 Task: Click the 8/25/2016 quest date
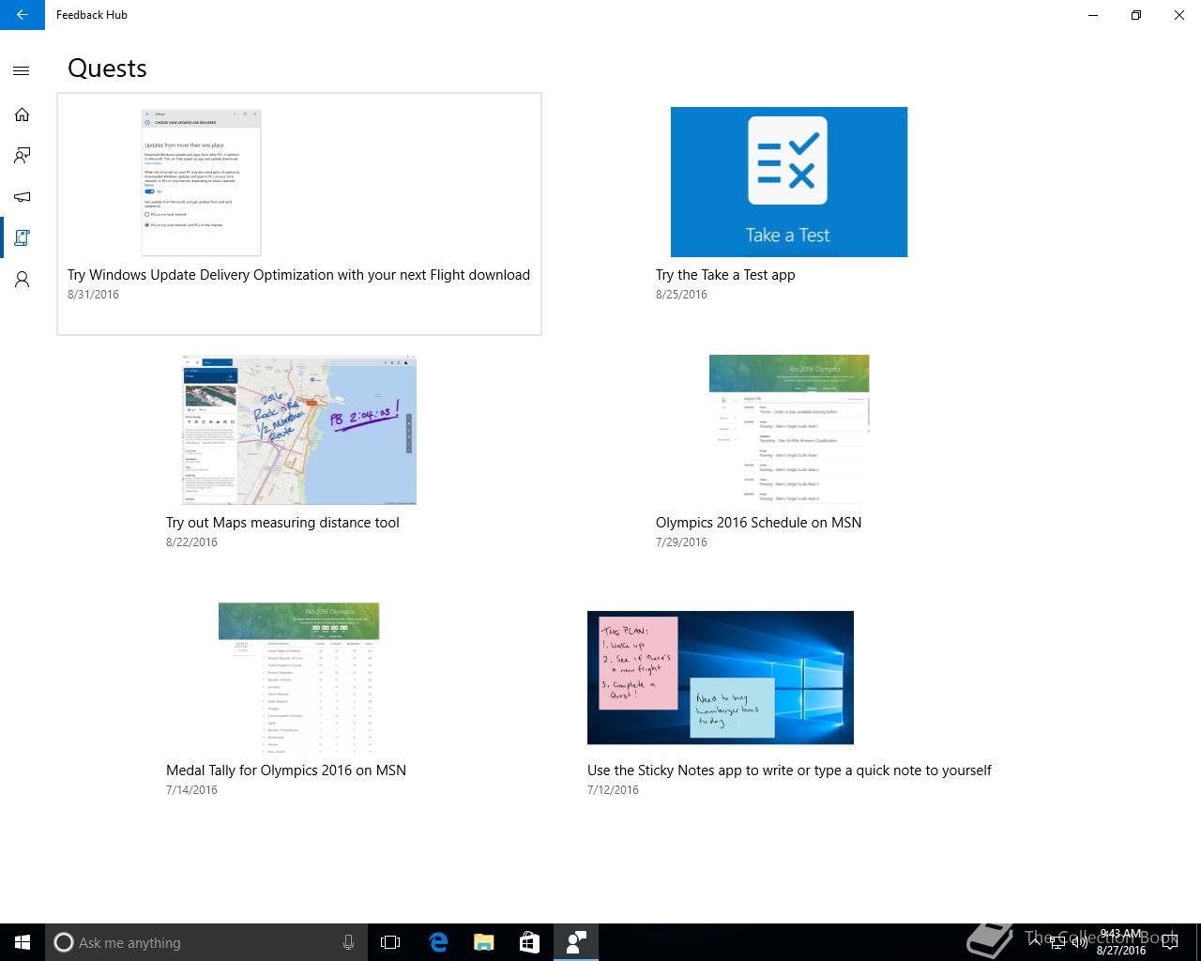(681, 295)
